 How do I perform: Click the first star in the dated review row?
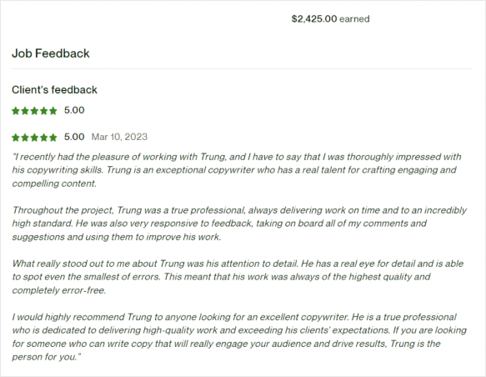click(16, 138)
